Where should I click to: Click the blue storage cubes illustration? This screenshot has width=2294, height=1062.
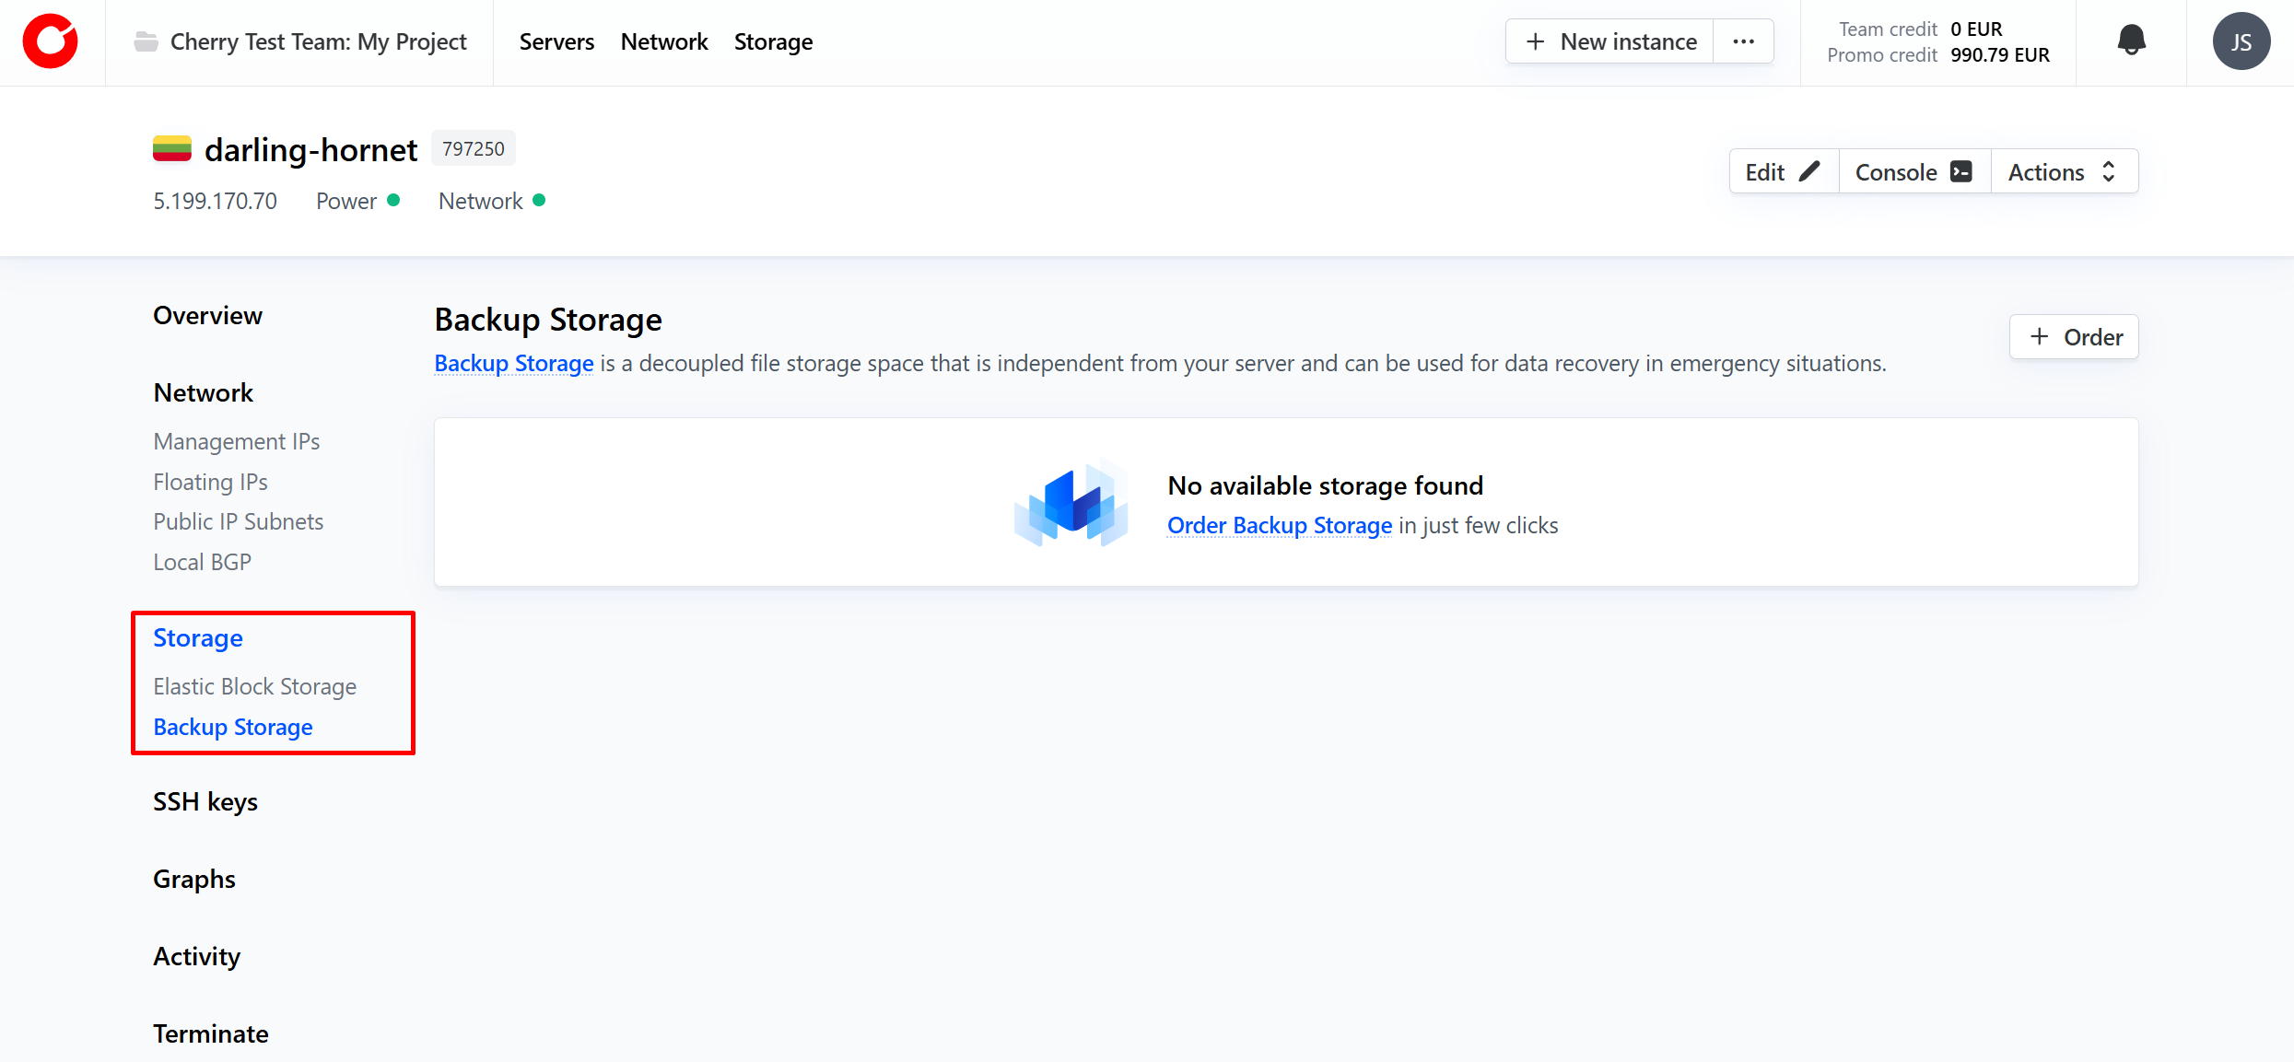(x=1071, y=503)
